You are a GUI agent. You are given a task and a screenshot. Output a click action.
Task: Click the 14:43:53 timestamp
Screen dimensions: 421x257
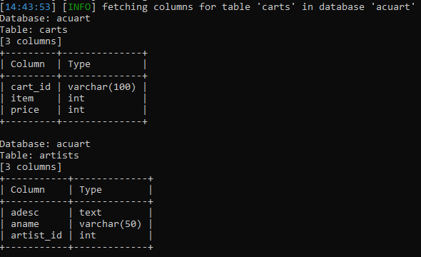coord(28,6)
